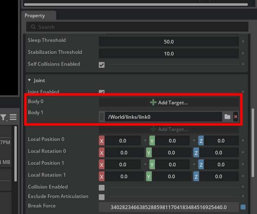Uncheck the Joint Enabled checkbox
257x214 pixels.
(x=102, y=92)
